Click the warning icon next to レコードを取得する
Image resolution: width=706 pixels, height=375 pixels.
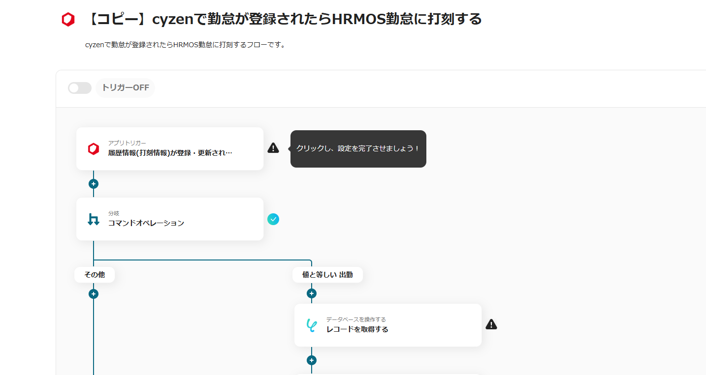(491, 324)
